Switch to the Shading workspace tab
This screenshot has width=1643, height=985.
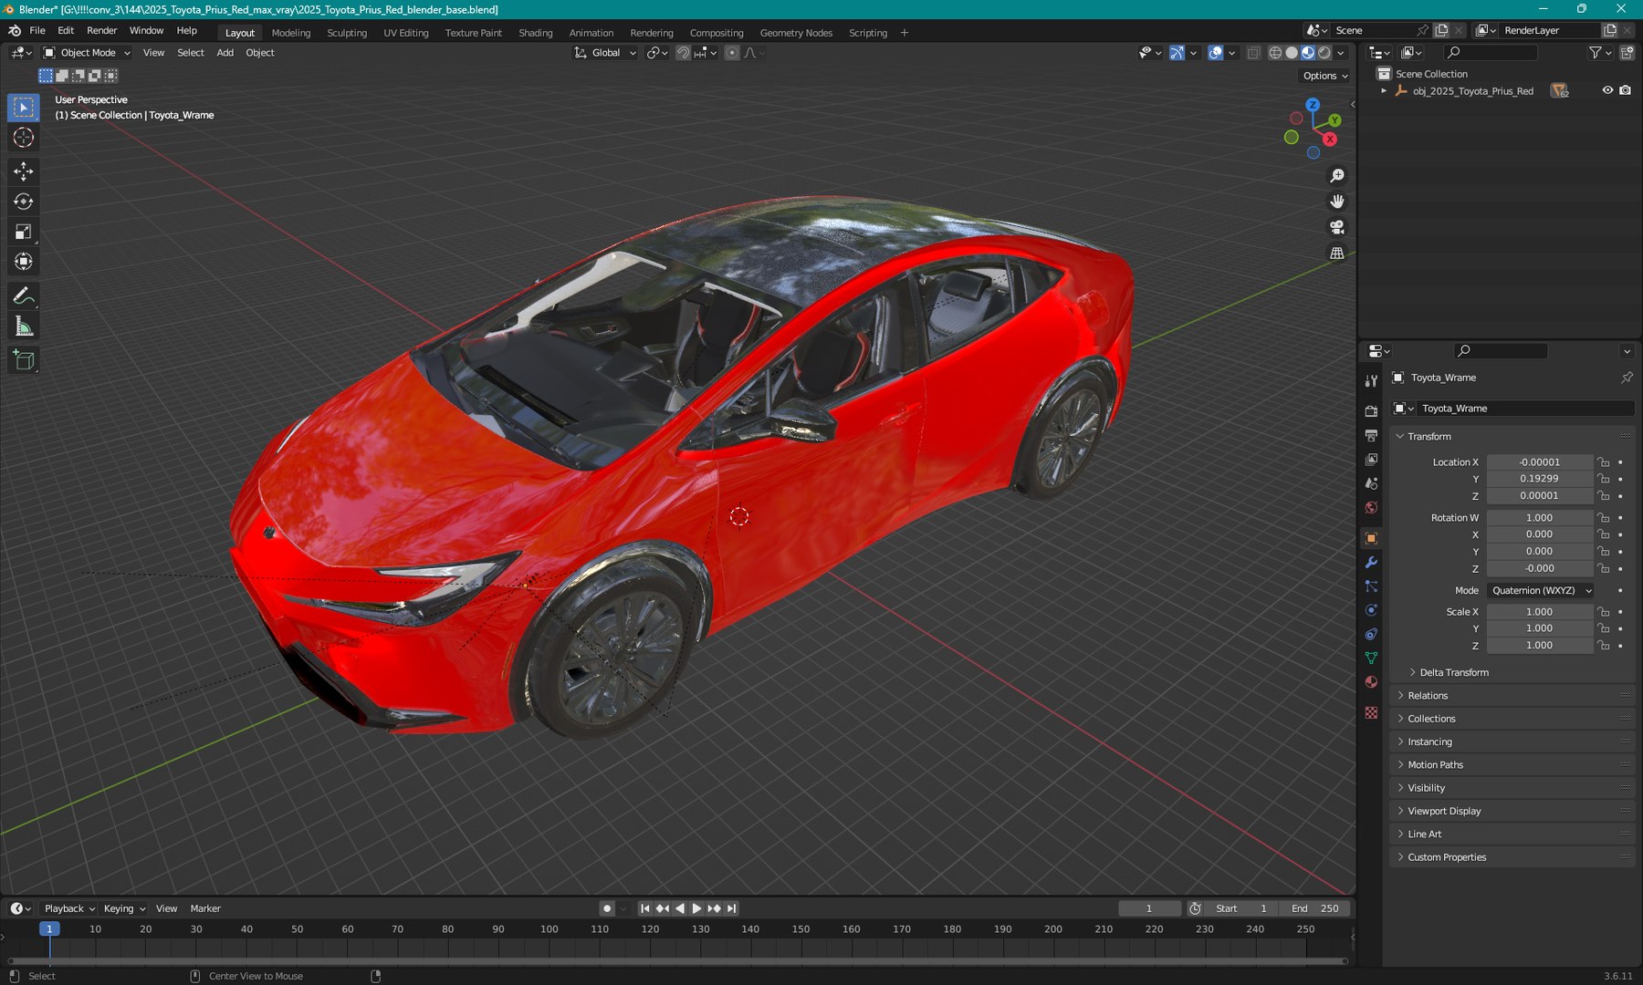pyautogui.click(x=536, y=33)
